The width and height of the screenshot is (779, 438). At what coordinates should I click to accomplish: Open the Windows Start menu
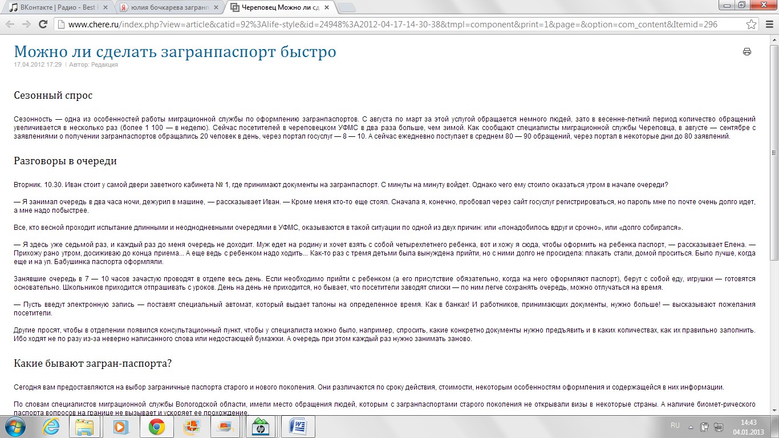coord(14,427)
